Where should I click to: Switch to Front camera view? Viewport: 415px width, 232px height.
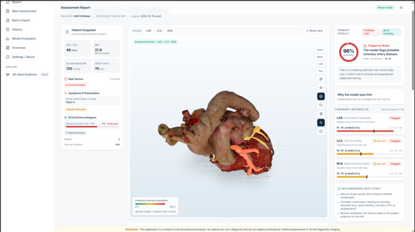point(320,50)
